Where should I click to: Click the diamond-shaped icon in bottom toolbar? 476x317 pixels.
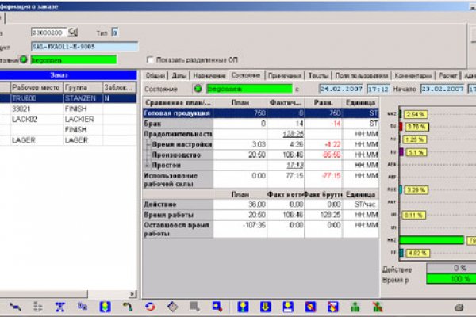171,306
